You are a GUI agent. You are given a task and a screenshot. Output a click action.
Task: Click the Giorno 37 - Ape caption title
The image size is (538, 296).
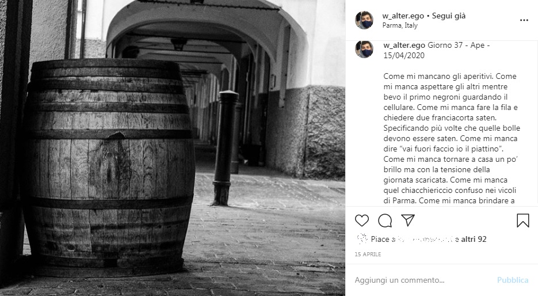click(436, 50)
